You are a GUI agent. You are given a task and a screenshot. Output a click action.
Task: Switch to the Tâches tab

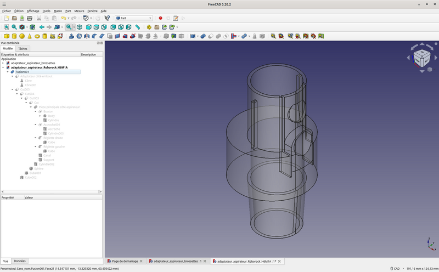pyautogui.click(x=22, y=48)
